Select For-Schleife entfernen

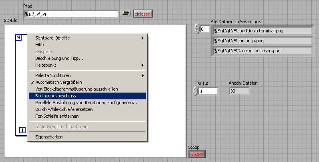coord(88,116)
